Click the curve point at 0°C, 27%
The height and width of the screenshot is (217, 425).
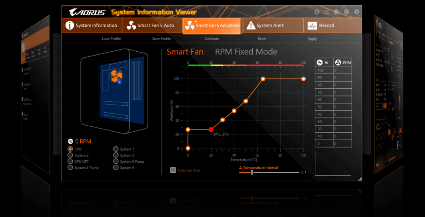click(x=188, y=130)
